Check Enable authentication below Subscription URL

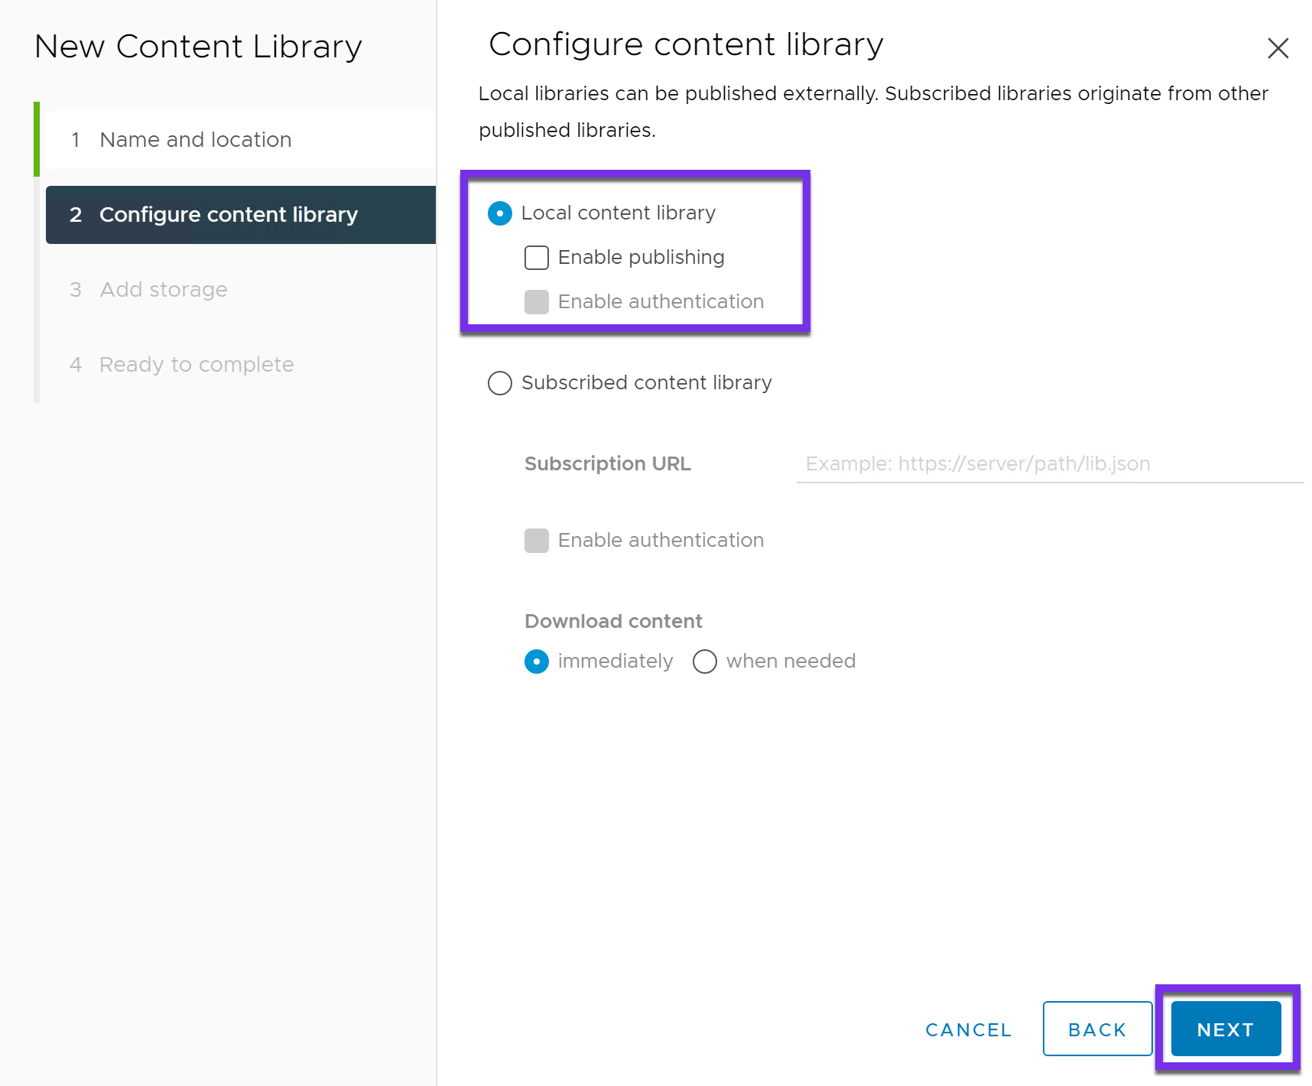coord(537,540)
